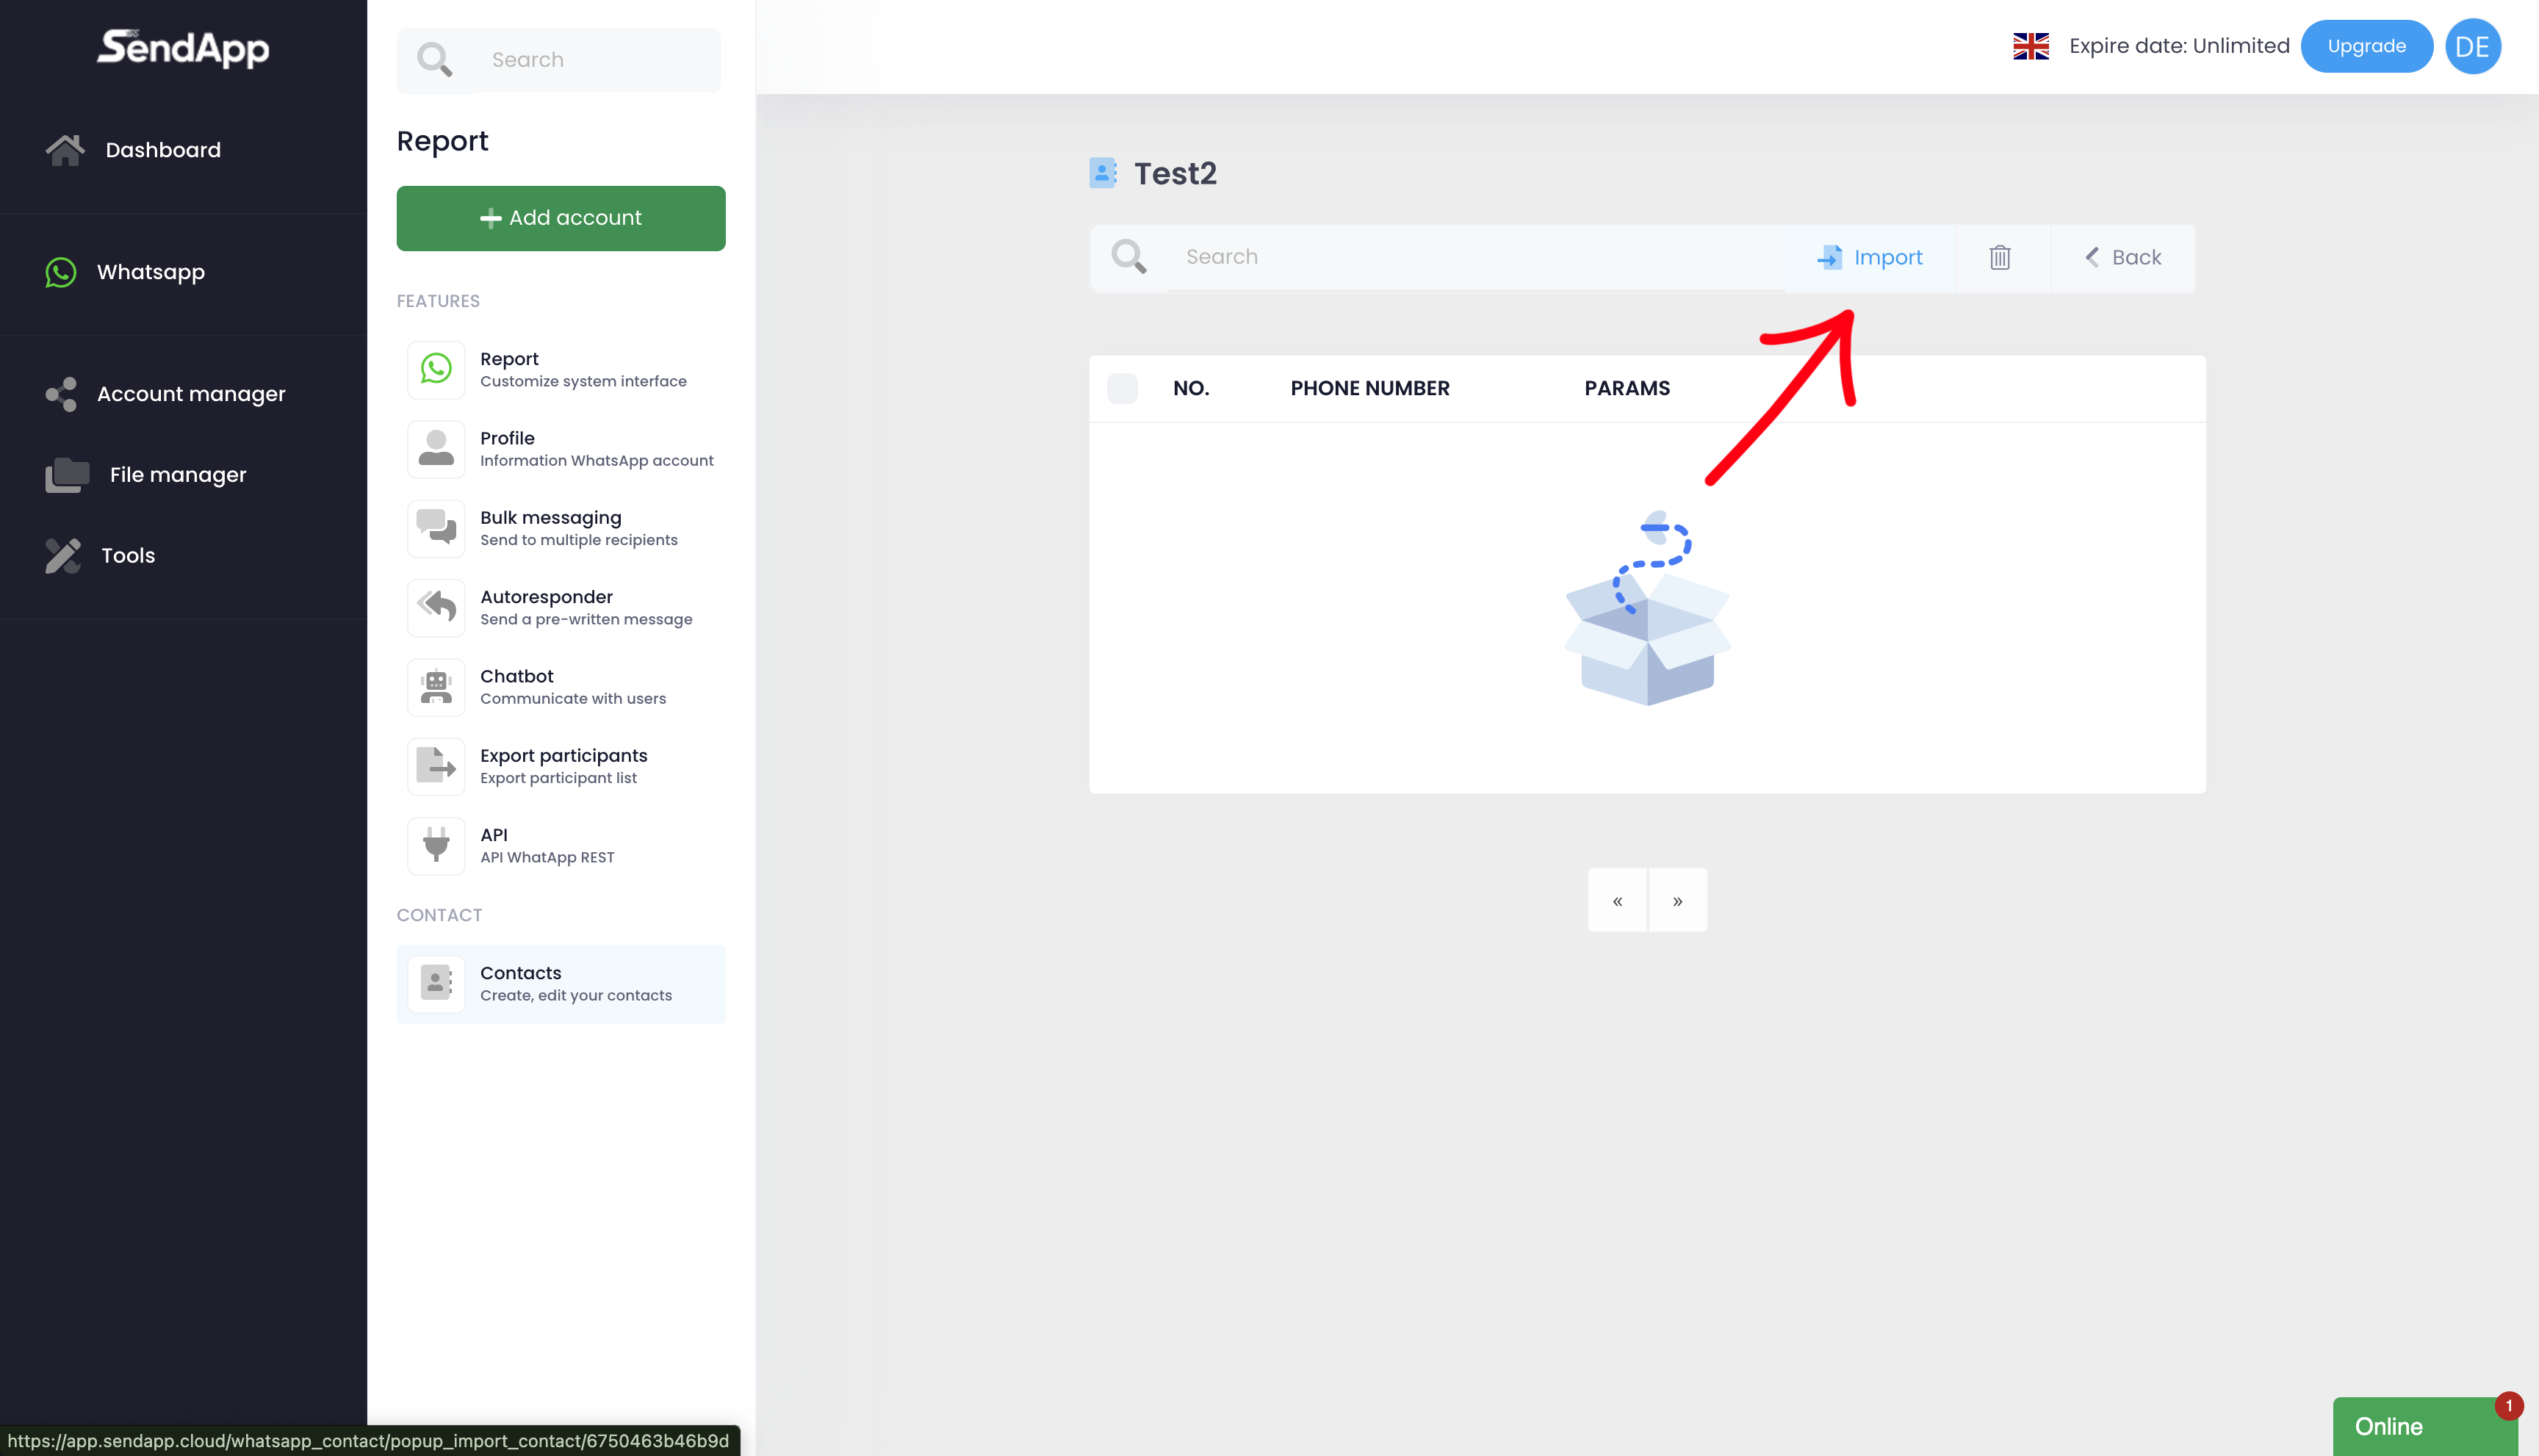The height and width of the screenshot is (1456, 2539).
Task: Click the trash delete icon
Action: coord(1999,258)
